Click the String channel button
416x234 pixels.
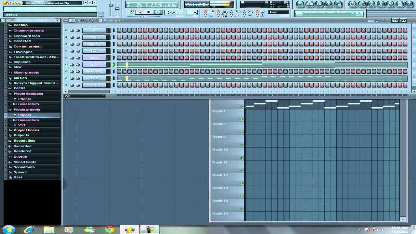tap(94, 58)
